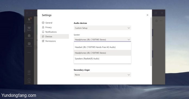This screenshot has width=189, height=99.
Task: Open more options ellipsis in Teams header
Action: point(161,21)
